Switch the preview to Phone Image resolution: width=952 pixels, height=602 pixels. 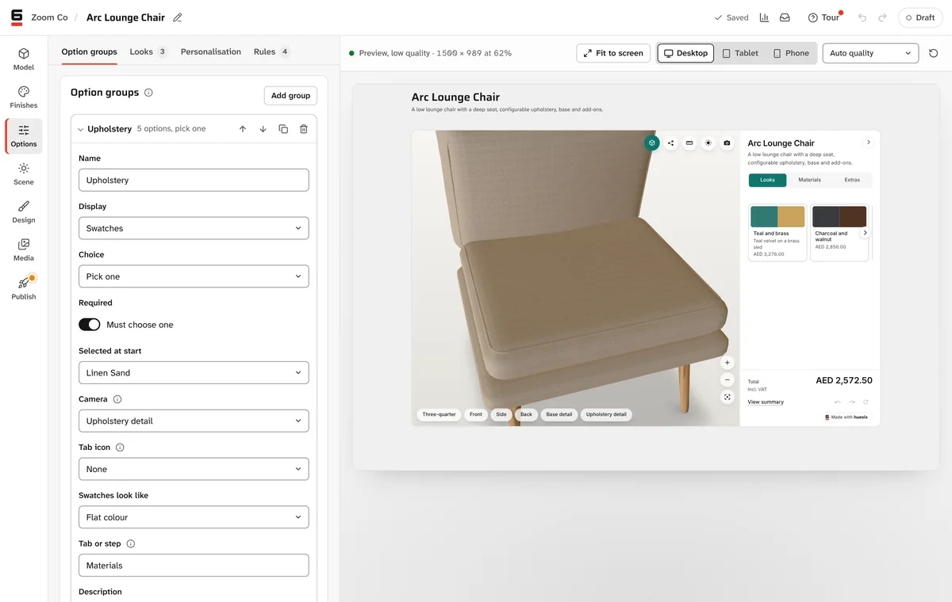[791, 53]
